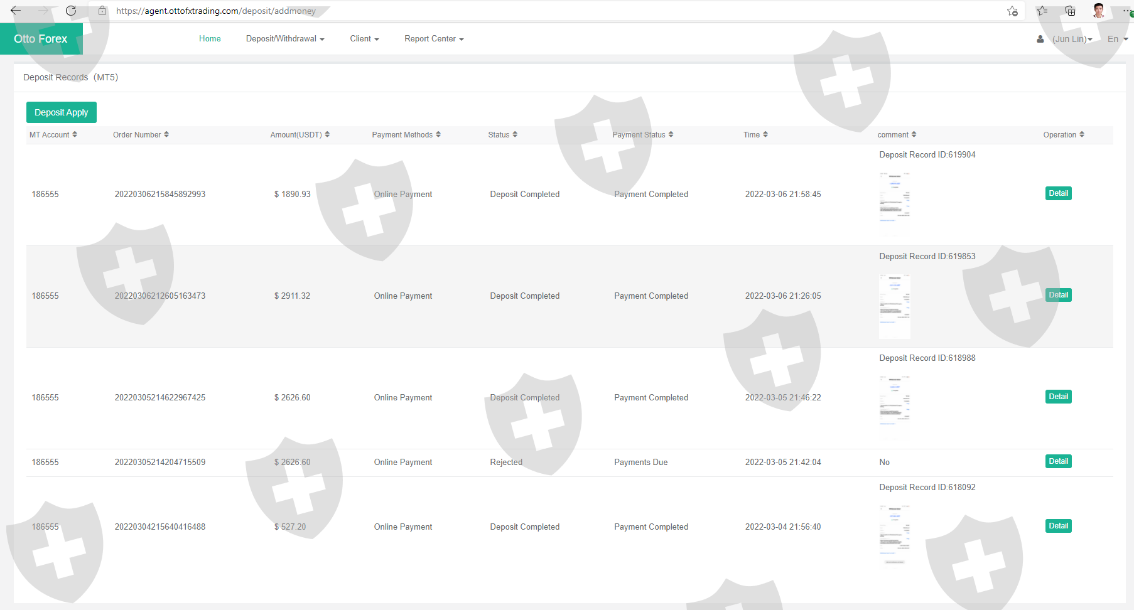Image resolution: width=1134 pixels, height=610 pixels.
Task: Open the Jun Lin user account dropdown
Action: tap(1072, 39)
